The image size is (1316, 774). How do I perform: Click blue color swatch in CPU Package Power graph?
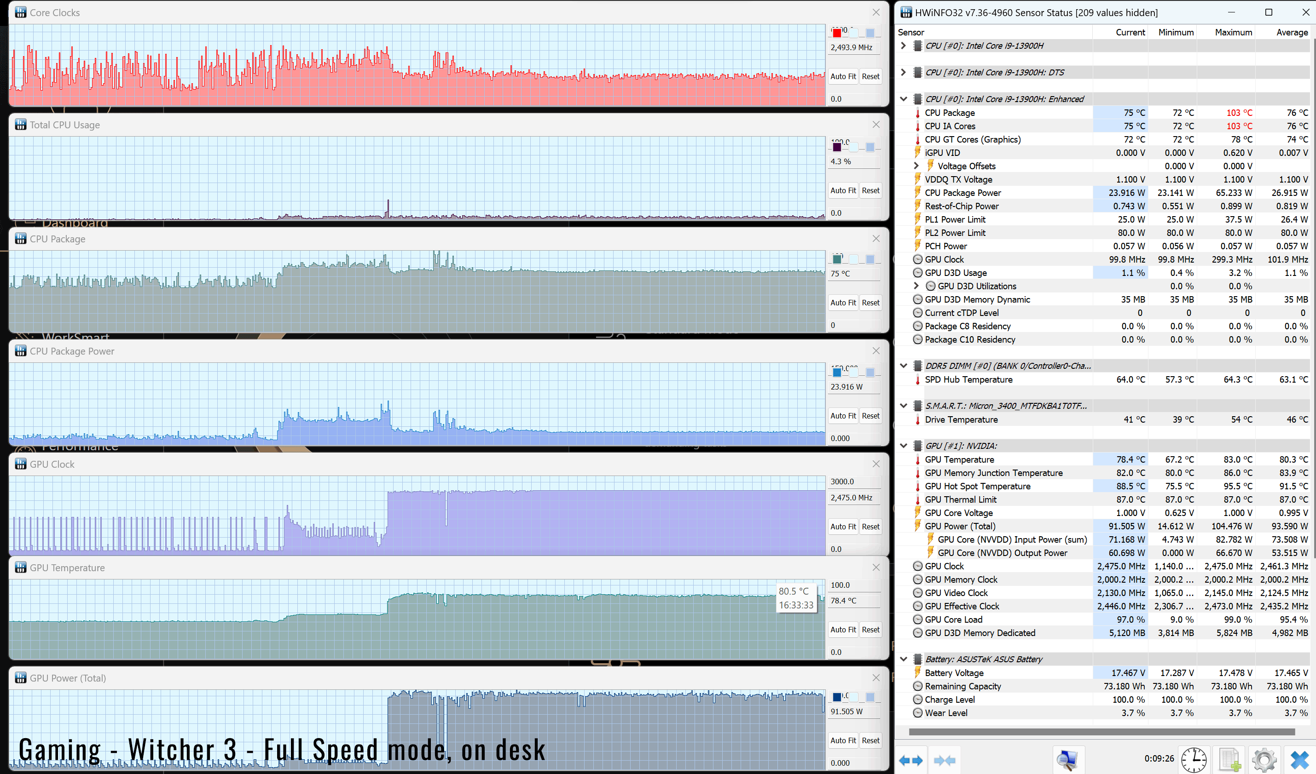(837, 373)
